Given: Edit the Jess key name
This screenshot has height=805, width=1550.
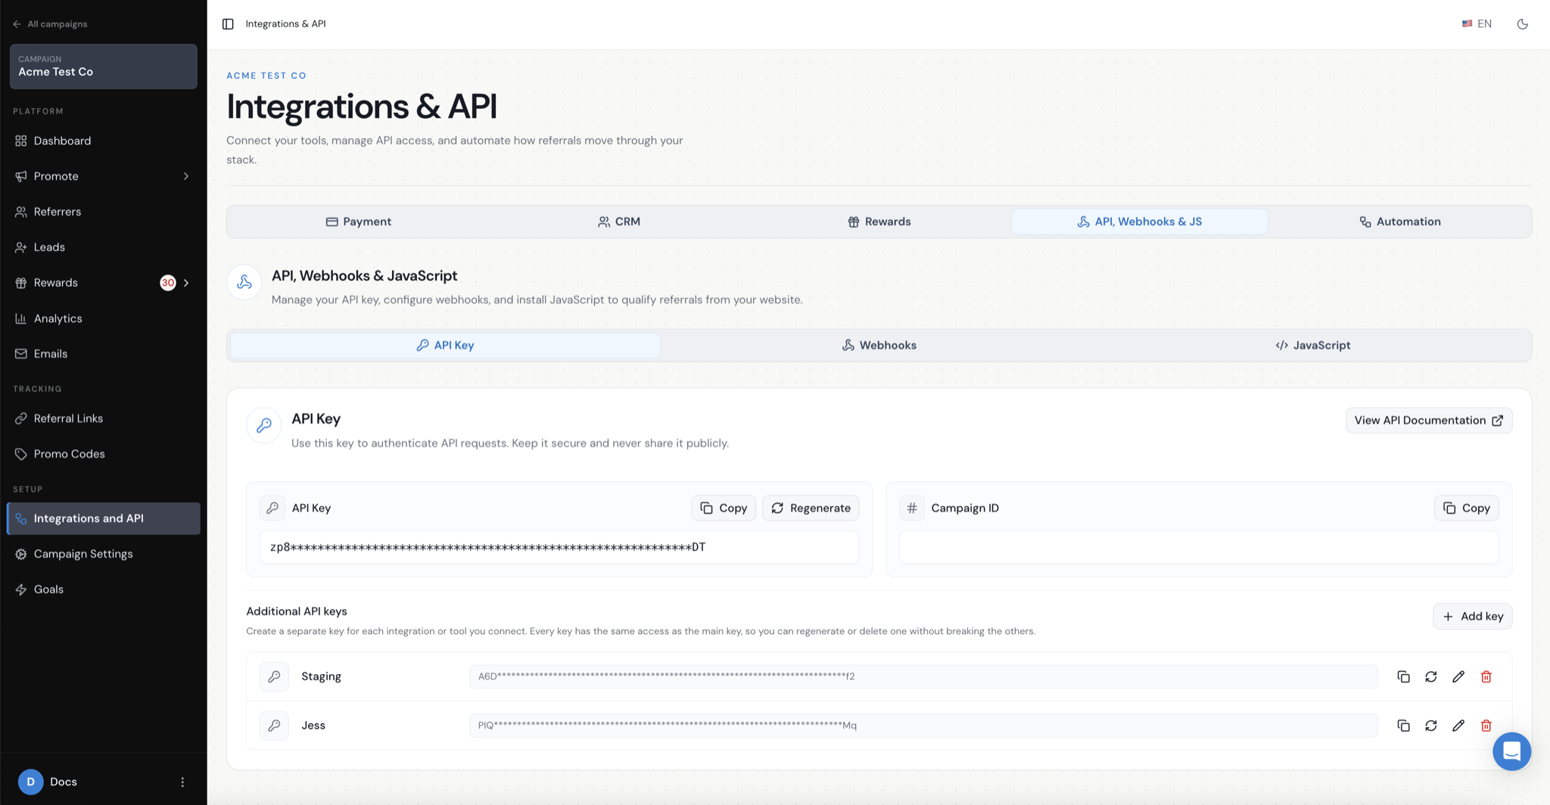Looking at the screenshot, I should [1458, 726].
